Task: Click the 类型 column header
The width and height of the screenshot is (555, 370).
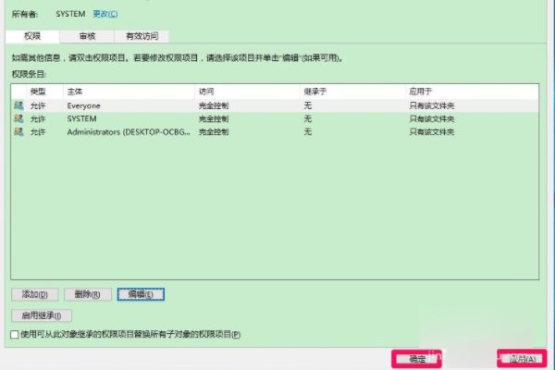Action: (x=44, y=92)
